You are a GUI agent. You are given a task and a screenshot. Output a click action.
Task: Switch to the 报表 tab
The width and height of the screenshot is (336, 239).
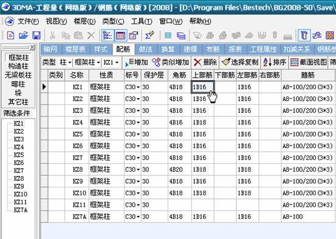[235, 49]
